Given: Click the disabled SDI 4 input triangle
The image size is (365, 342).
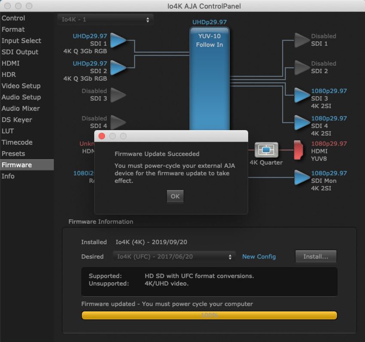Looking at the screenshot, I should pos(118,122).
